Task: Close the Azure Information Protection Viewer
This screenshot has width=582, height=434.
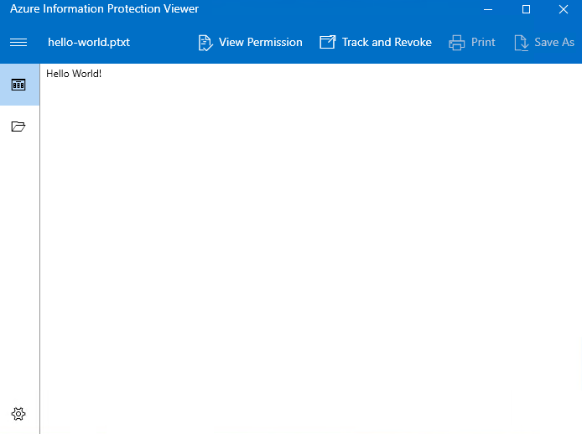Action: click(x=564, y=9)
